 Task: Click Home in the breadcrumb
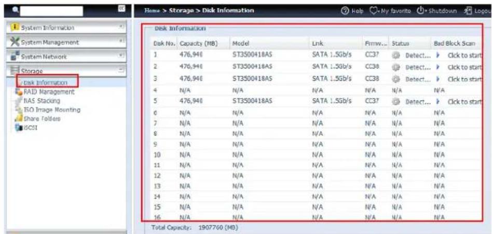point(152,11)
